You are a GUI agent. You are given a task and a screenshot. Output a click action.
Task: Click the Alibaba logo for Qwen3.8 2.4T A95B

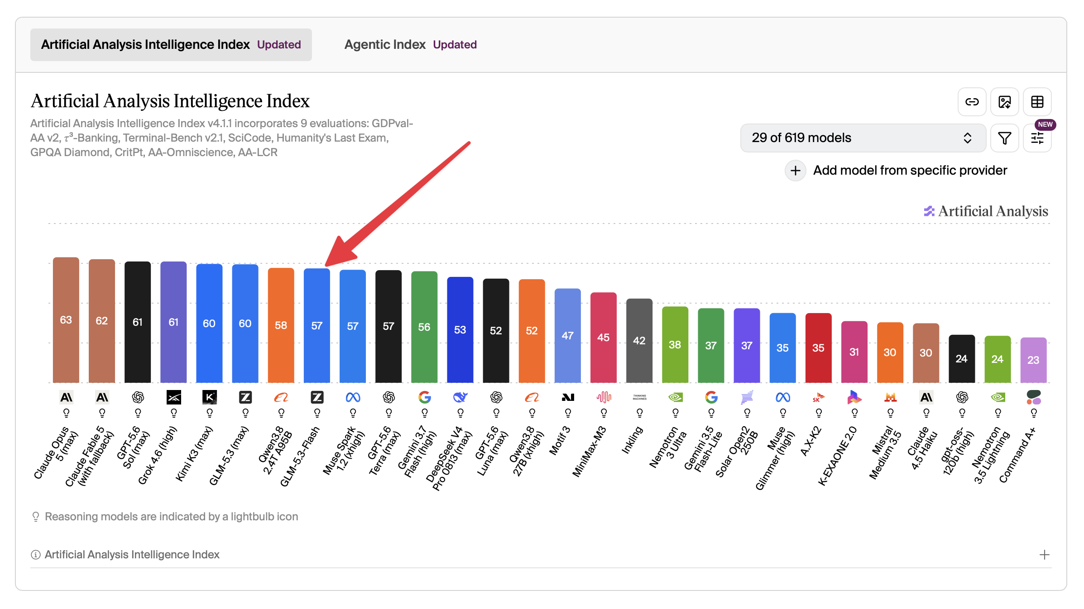281,397
